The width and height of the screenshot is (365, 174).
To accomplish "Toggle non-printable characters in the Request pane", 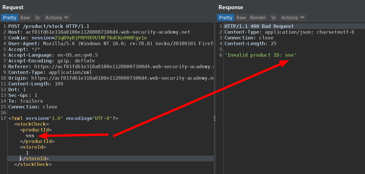I will point(38,18).
